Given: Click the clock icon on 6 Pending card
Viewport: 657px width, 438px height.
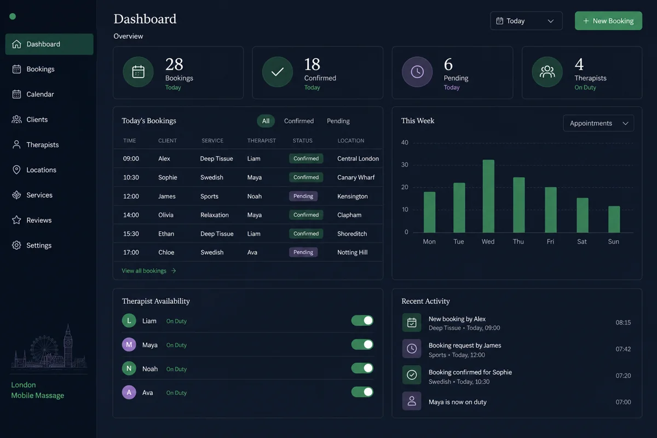Looking at the screenshot, I should [417, 72].
